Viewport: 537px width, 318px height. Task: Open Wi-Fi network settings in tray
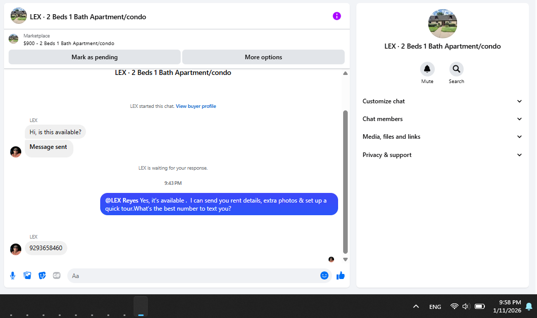[x=454, y=306]
